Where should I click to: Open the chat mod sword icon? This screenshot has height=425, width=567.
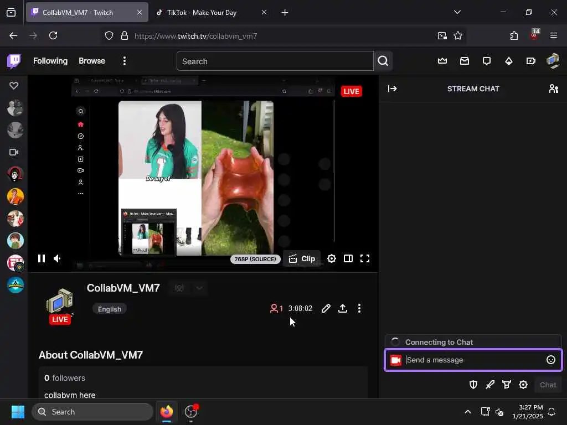pyautogui.click(x=490, y=385)
